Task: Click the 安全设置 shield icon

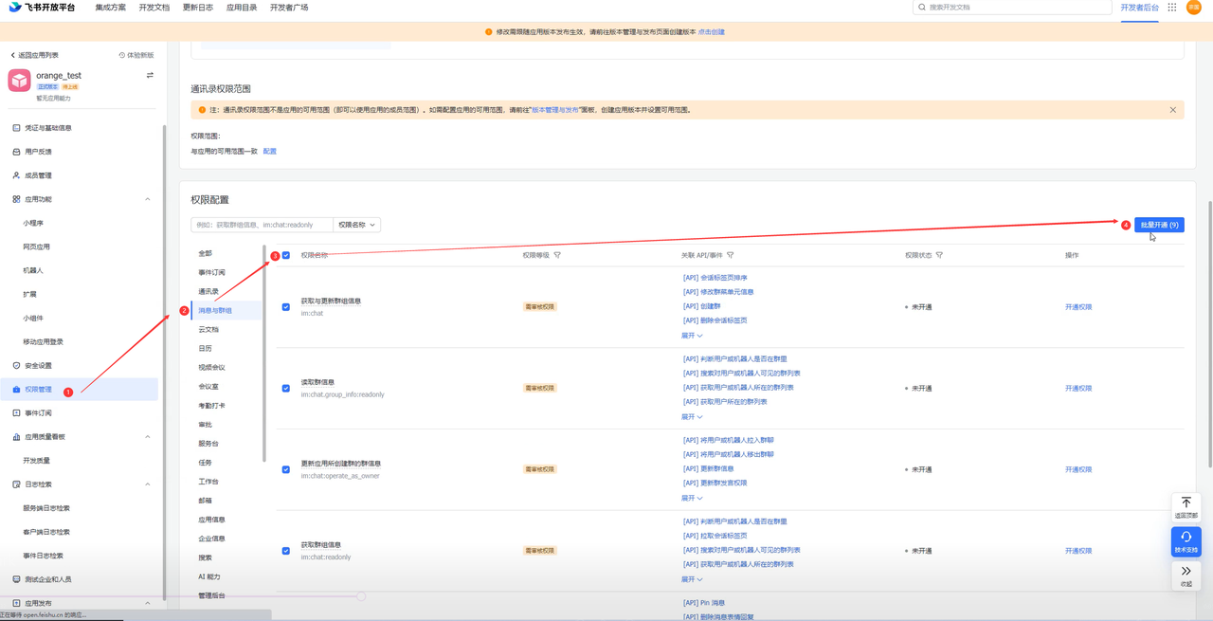Action: 16,365
